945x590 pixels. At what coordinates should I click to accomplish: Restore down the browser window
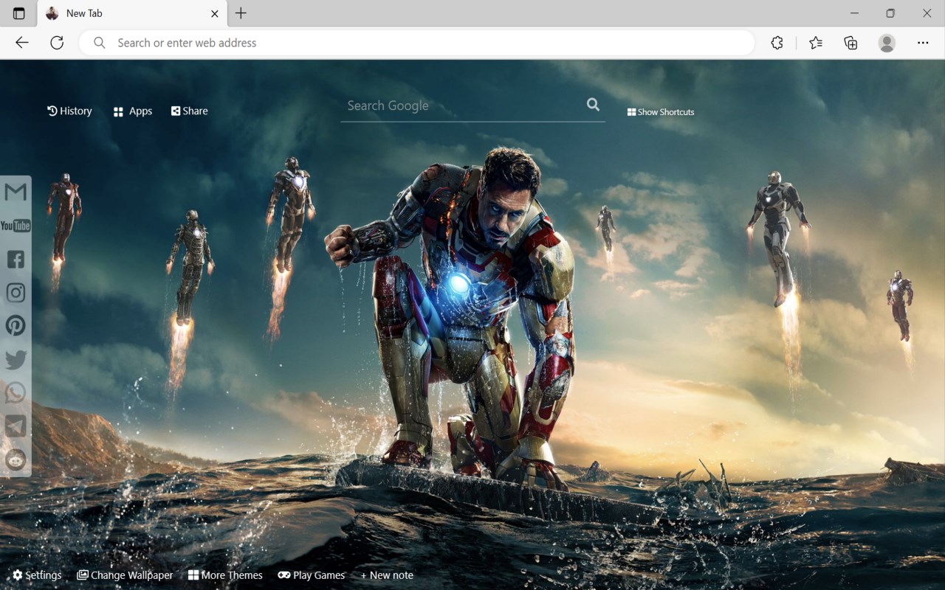click(x=890, y=13)
